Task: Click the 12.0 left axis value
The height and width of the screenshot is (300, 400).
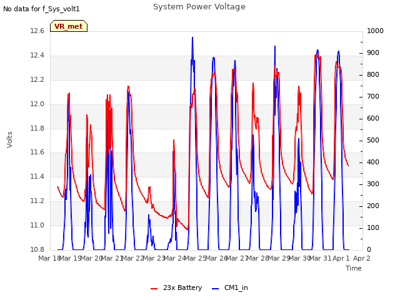Action: (37, 104)
